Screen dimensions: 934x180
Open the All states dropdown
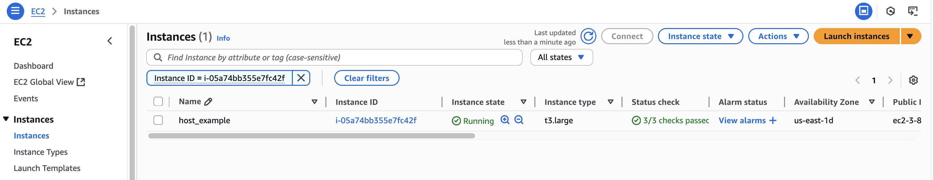[561, 57]
